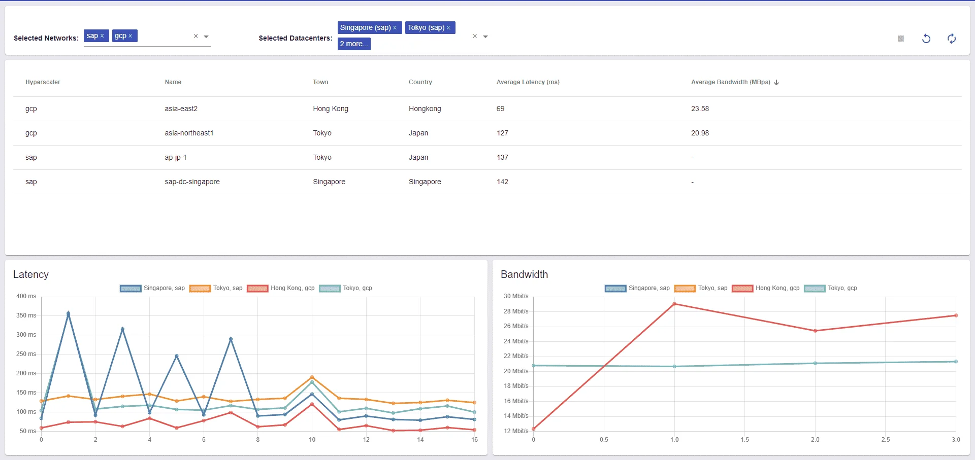Click the stop square icon in toolbar

pos(901,39)
